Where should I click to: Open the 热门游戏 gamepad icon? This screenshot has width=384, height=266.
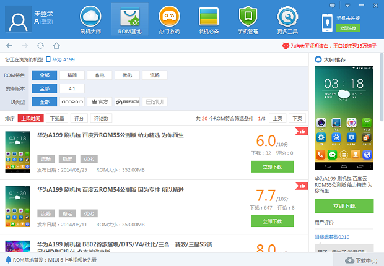click(x=169, y=19)
